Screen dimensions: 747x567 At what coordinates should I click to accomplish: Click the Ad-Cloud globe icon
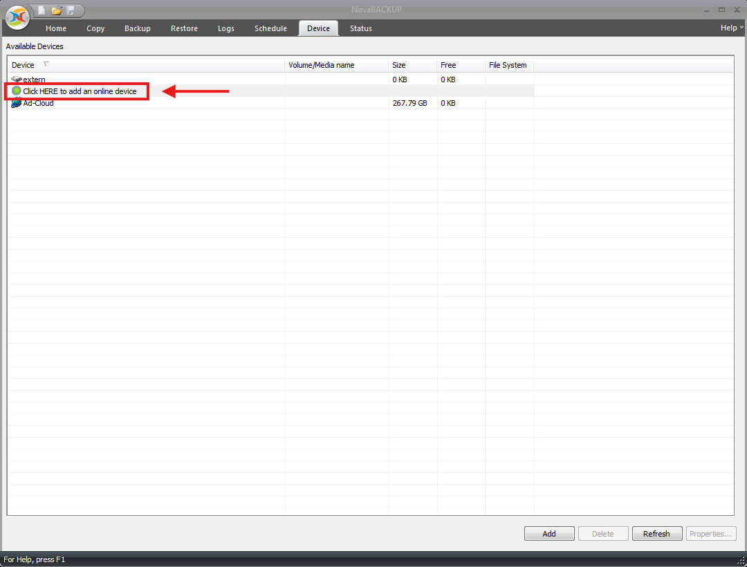click(x=17, y=103)
